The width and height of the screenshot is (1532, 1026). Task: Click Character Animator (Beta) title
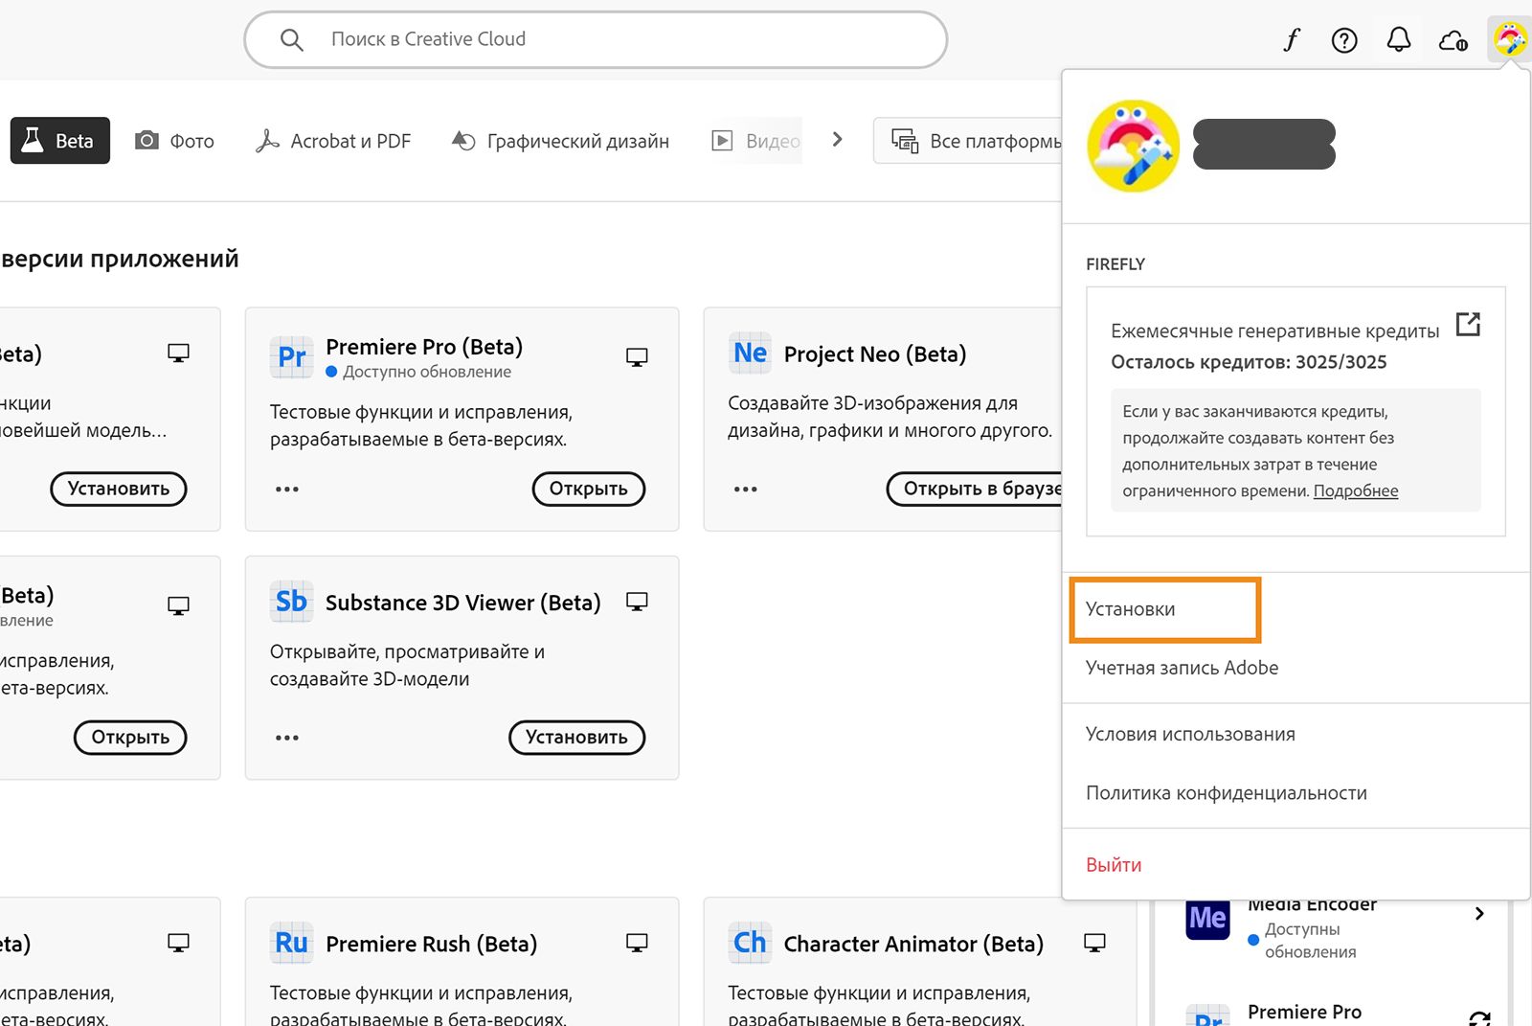click(x=913, y=944)
